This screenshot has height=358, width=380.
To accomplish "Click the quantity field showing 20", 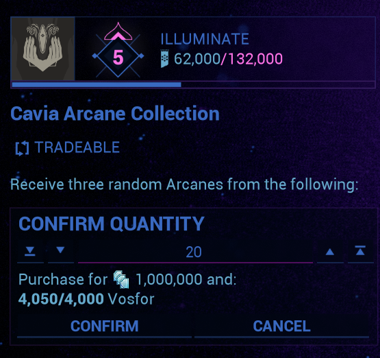I will tap(195, 252).
